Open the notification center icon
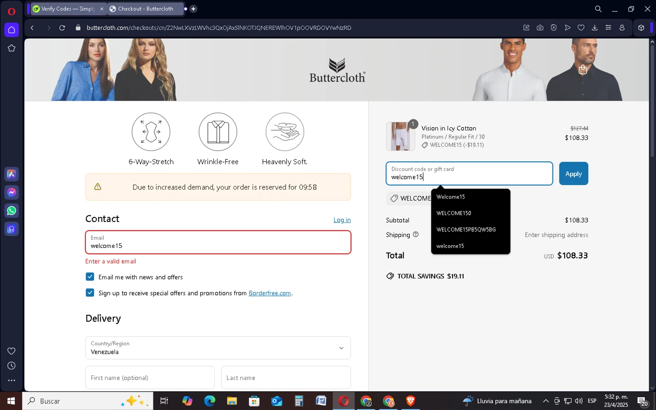The image size is (656, 410). click(642, 401)
